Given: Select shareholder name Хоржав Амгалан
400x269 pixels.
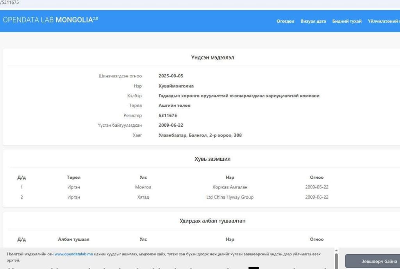Looking at the screenshot, I should tap(230, 187).
